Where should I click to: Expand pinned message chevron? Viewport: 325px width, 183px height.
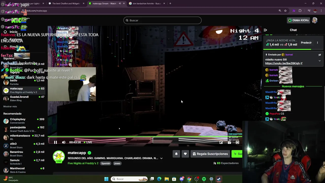coord(320,61)
